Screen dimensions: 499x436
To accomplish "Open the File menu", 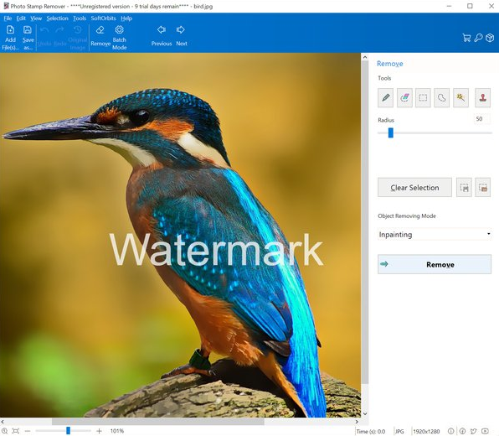I will [8, 18].
